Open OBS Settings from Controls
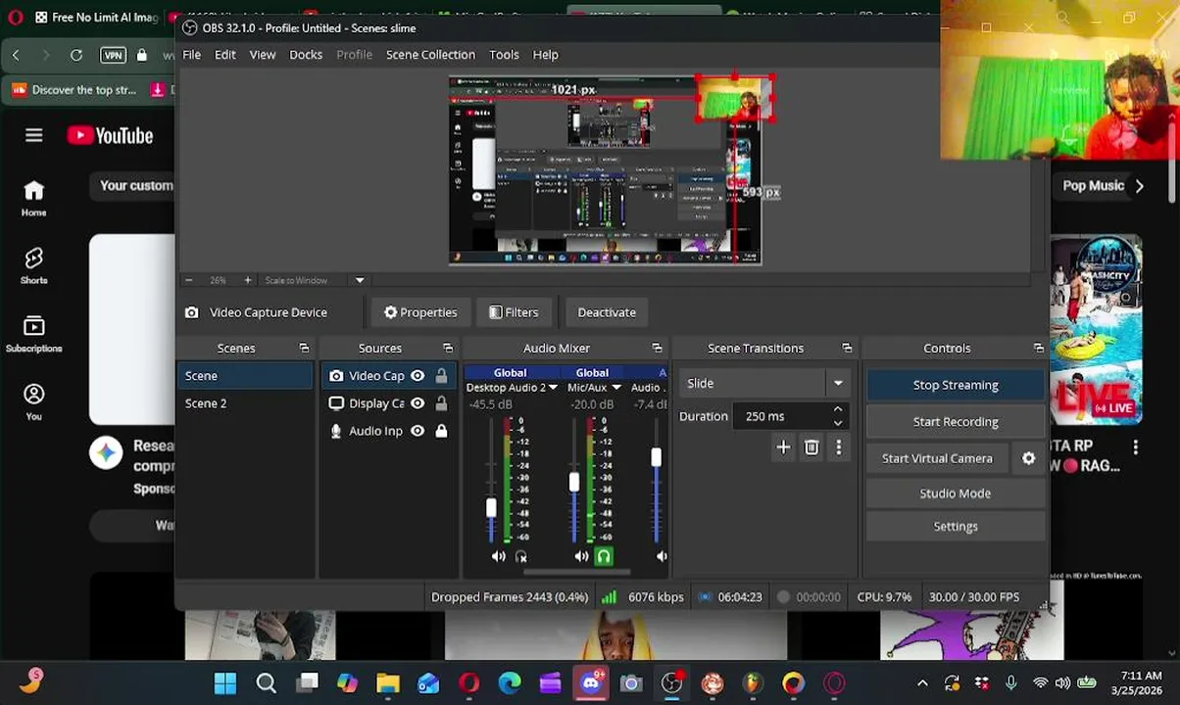Viewport: 1180px width, 705px height. click(x=956, y=527)
